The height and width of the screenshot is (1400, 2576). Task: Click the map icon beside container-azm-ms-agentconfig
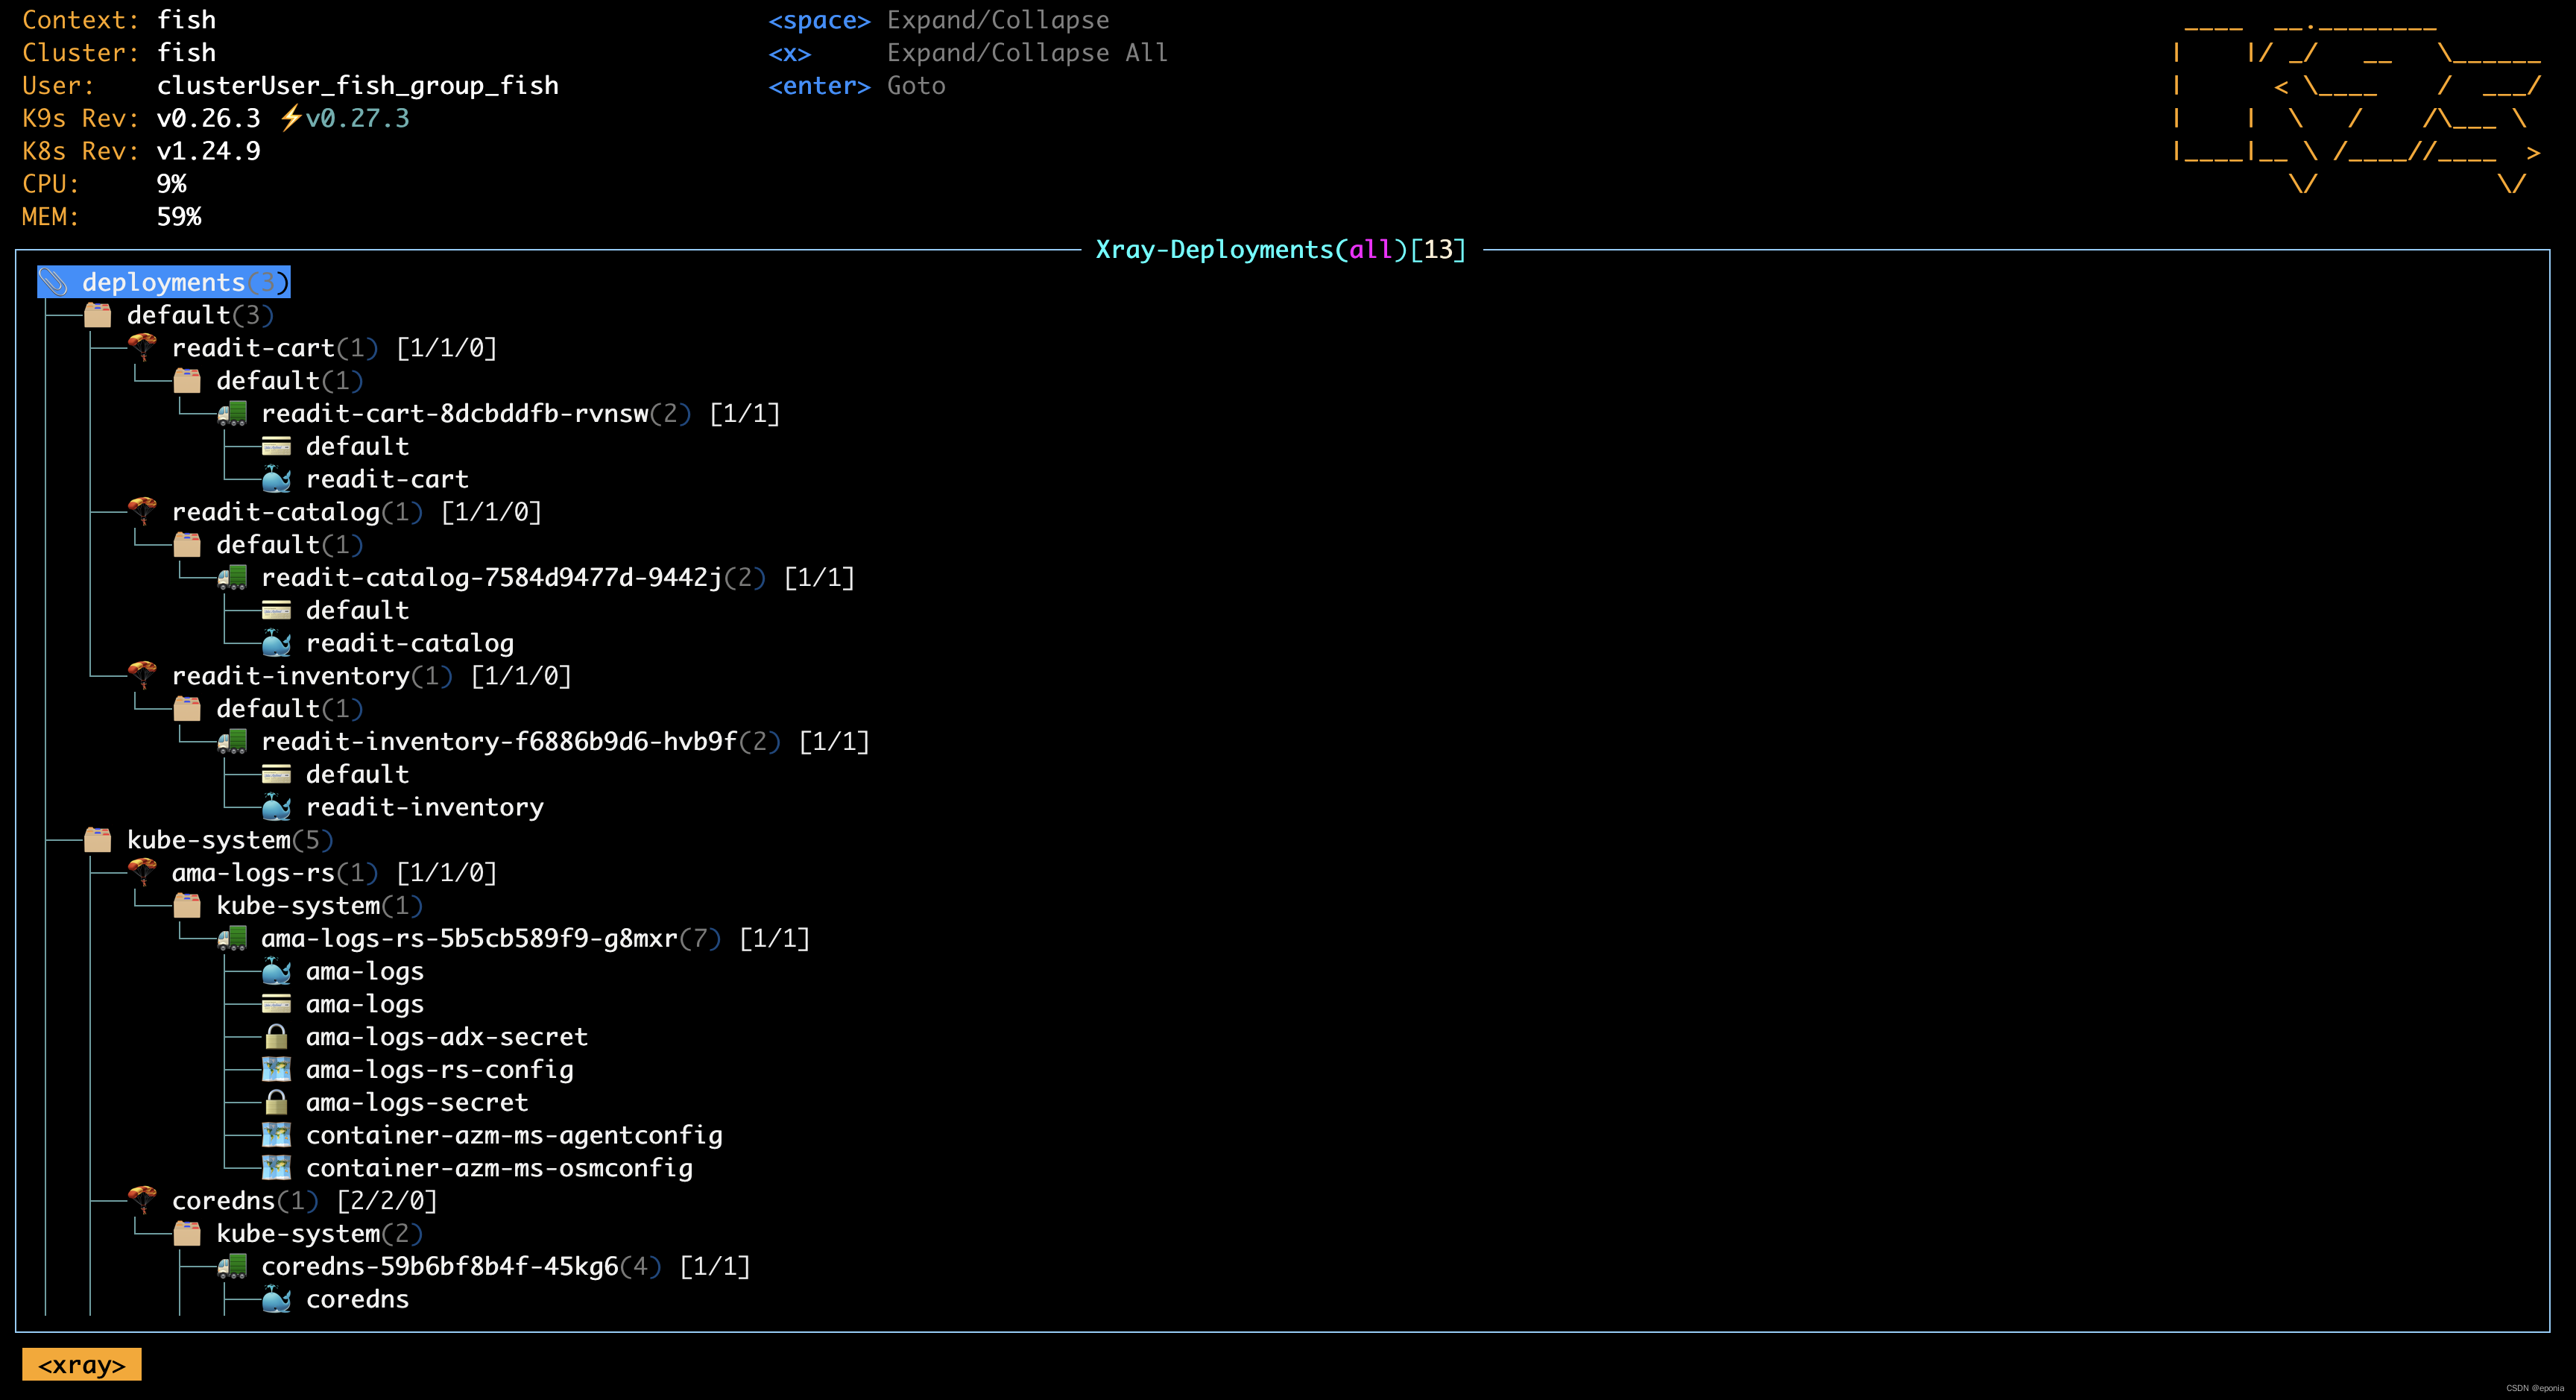(276, 1135)
